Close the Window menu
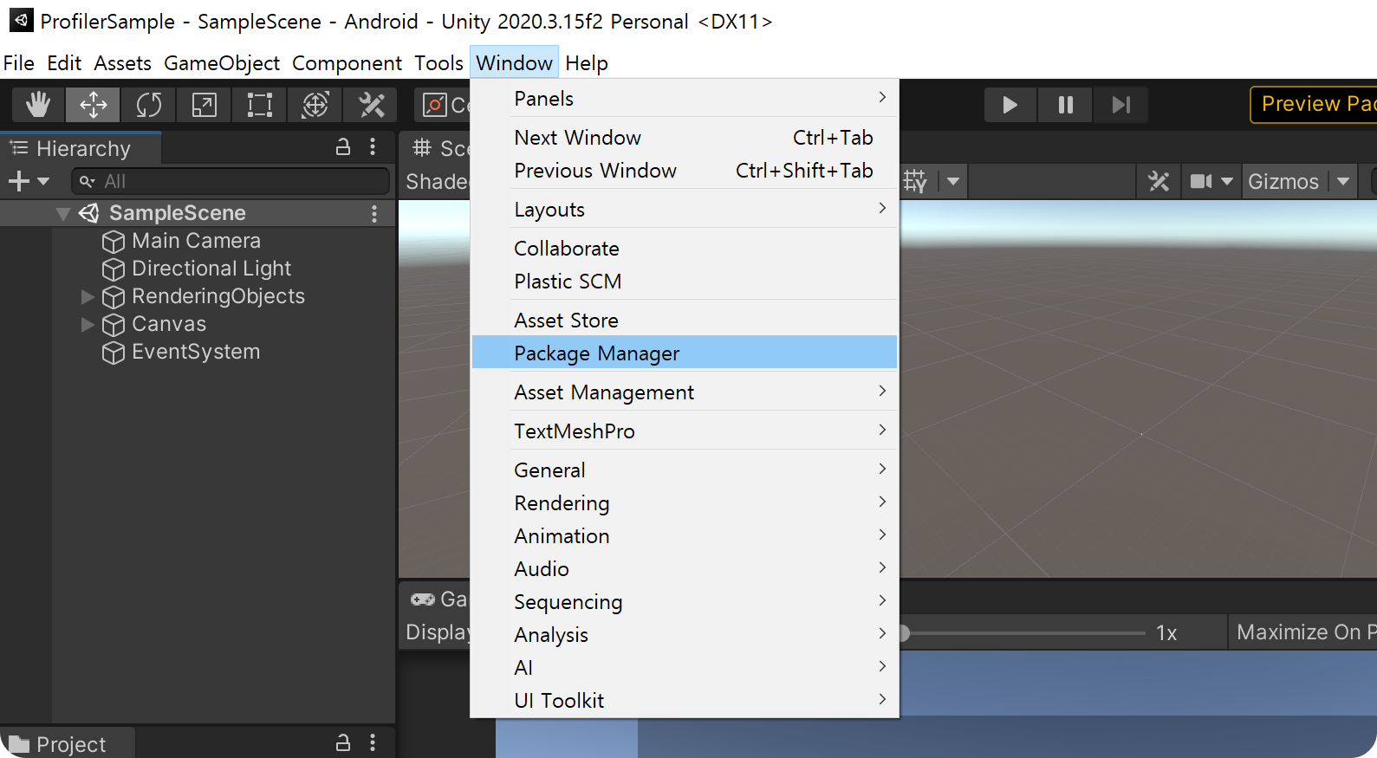Image resolution: width=1377 pixels, height=758 pixels. tap(514, 63)
